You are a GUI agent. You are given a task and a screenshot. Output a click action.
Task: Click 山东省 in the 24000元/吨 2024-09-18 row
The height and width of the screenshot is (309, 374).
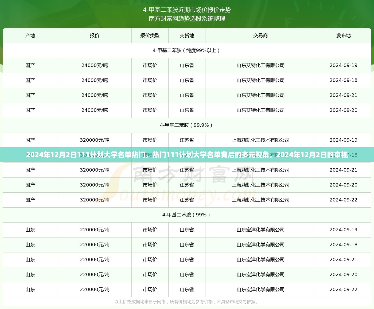pyautogui.click(x=187, y=80)
